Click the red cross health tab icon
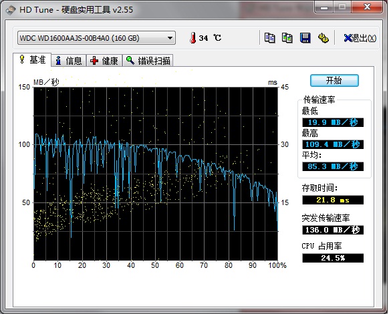This screenshot has height=314, width=389. pyautogui.click(x=94, y=61)
